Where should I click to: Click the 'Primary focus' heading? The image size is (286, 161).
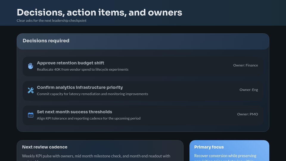[x=209, y=147]
